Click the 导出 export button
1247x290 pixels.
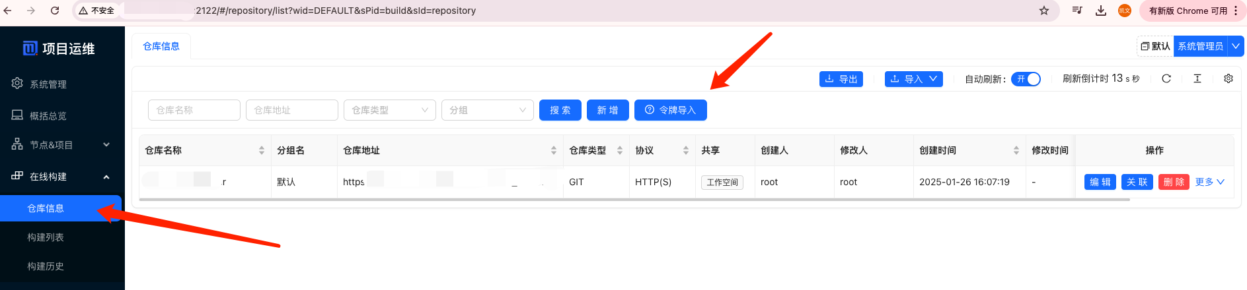(x=841, y=79)
